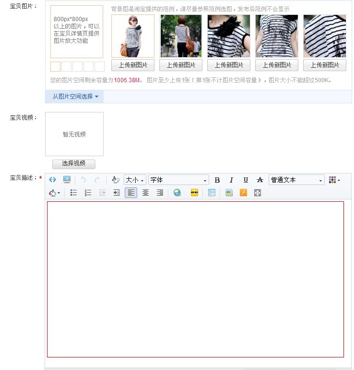Click the highlighted first small image slot
Viewport: 354px width, 370px height.
tap(55, 66)
